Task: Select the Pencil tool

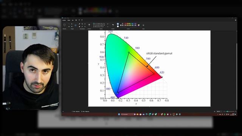Action: [79, 24]
